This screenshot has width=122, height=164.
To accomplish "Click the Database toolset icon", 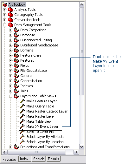I will 16,35.
